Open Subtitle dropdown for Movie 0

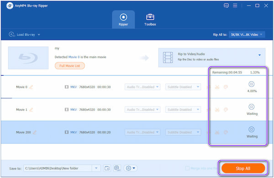click(x=183, y=87)
